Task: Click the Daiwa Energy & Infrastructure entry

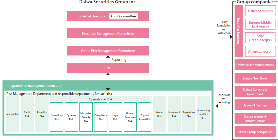Action: 255,119
